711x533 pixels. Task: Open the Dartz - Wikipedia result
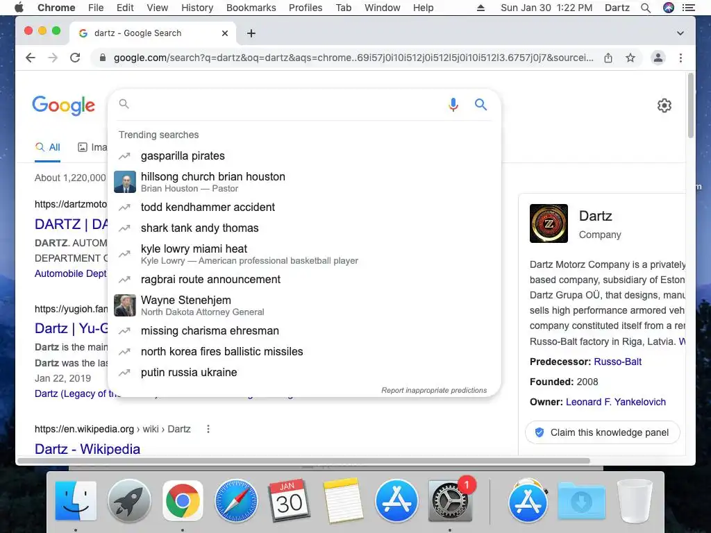(x=87, y=449)
